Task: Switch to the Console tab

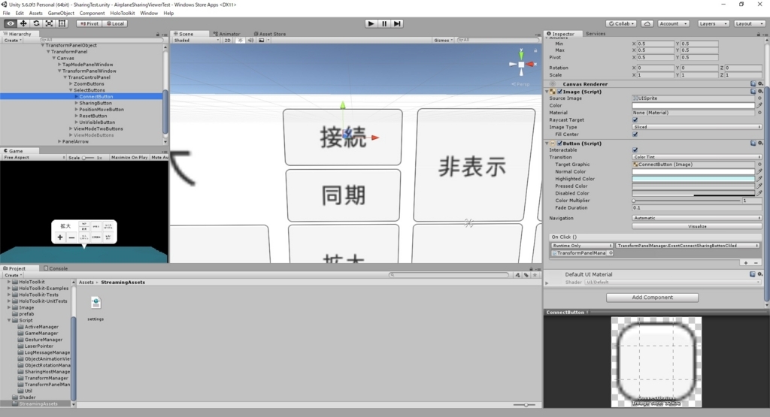Action: (56, 268)
